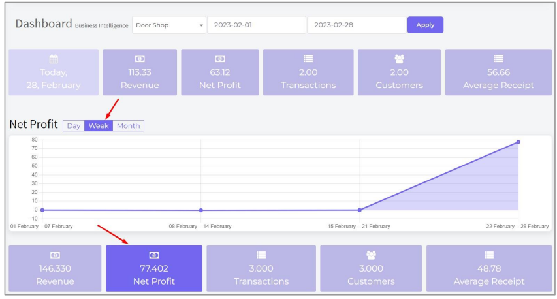Click the Net Profit chart heading
Screen dimensions: 557x299
(x=33, y=124)
